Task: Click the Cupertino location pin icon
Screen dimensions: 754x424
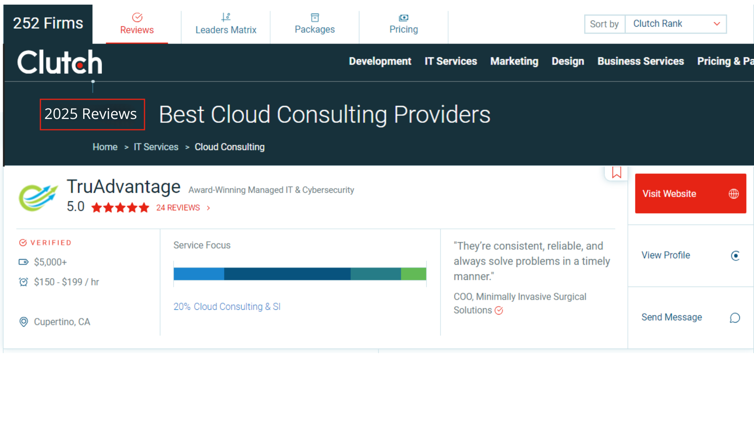Action: [x=24, y=322]
